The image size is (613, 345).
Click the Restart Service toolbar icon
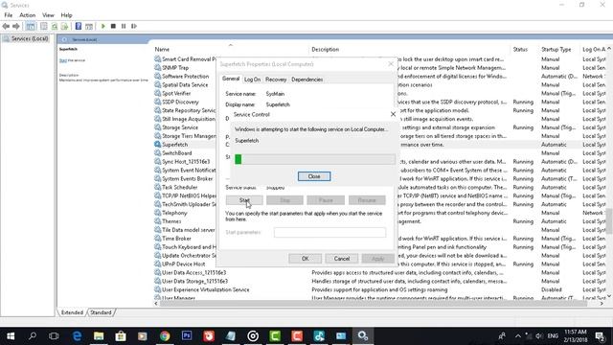(x=134, y=26)
